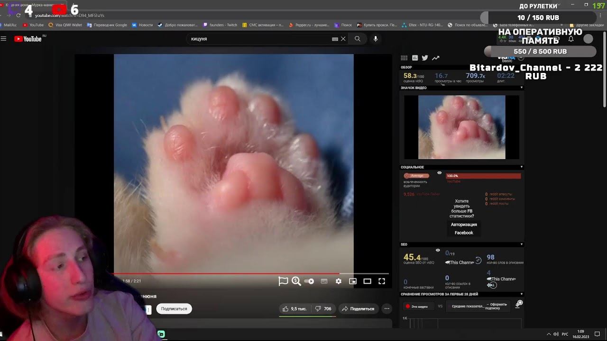Go to the YouTube home logo
Screen dimensions: 607x341
click(28, 39)
